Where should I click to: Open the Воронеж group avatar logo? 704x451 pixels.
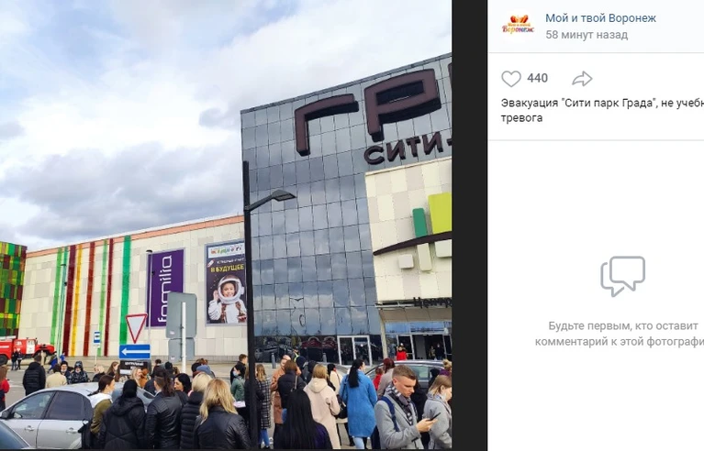click(x=518, y=24)
